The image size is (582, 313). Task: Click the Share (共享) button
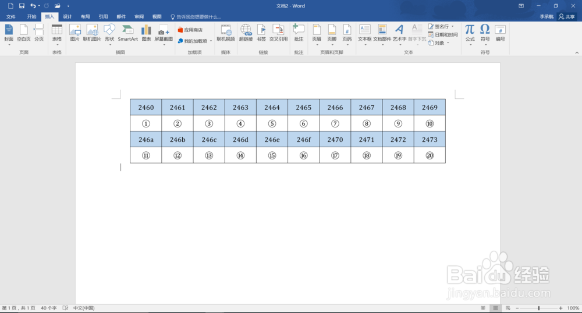pos(567,17)
